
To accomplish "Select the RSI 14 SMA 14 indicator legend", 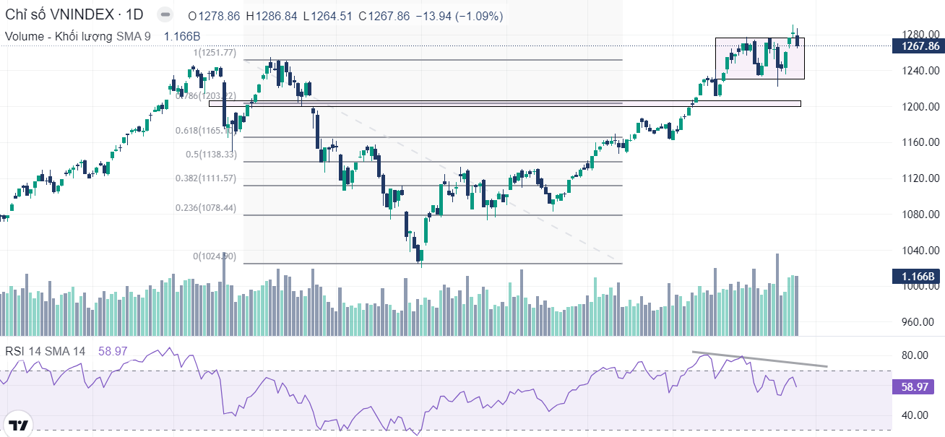I will 46,350.
